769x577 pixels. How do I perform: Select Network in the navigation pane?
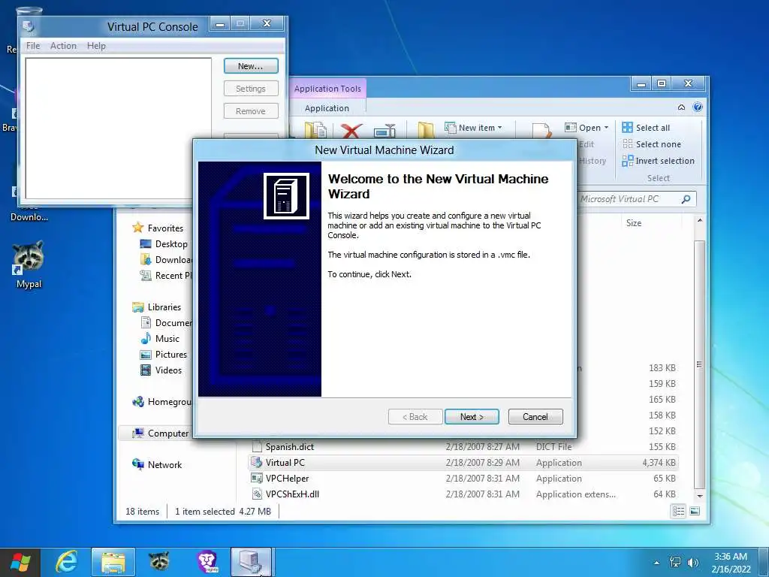(x=164, y=464)
